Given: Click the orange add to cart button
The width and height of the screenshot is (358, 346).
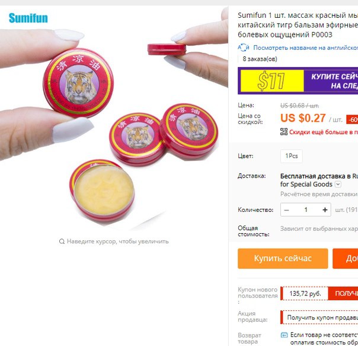Looking at the screenshot, I should pyautogui.click(x=345, y=258).
